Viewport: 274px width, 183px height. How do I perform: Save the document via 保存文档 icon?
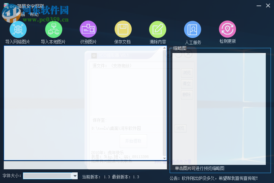123,29
